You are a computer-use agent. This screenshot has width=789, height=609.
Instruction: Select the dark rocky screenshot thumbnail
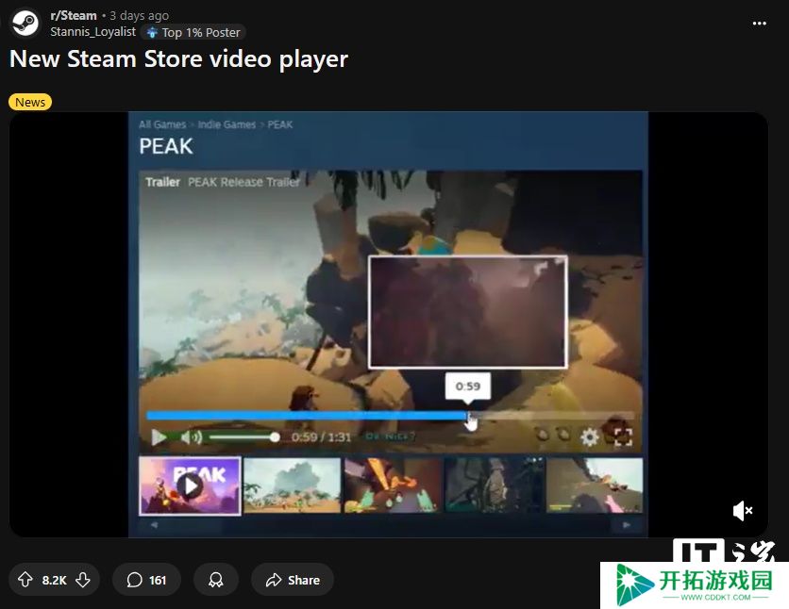click(495, 486)
